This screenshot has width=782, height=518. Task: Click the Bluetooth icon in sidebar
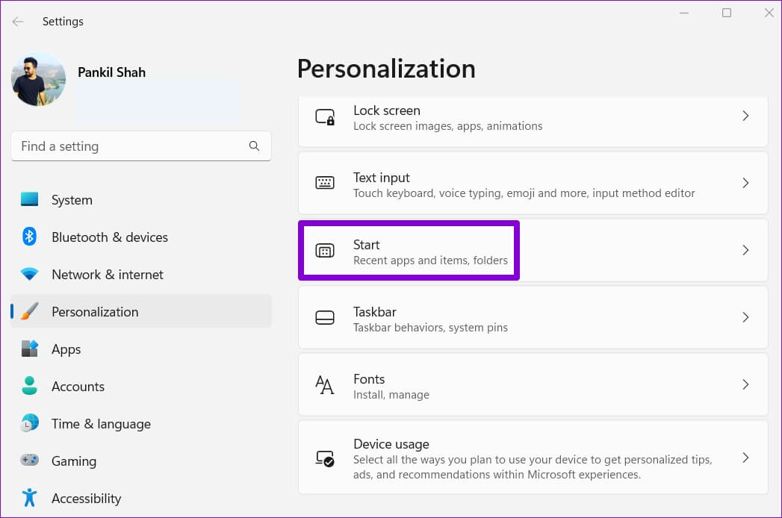pyautogui.click(x=29, y=237)
